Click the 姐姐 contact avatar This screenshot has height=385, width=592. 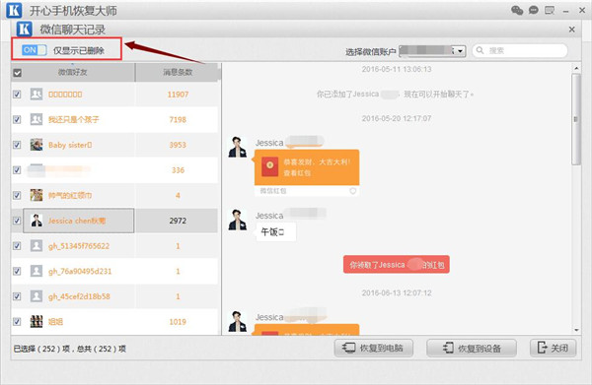37,322
